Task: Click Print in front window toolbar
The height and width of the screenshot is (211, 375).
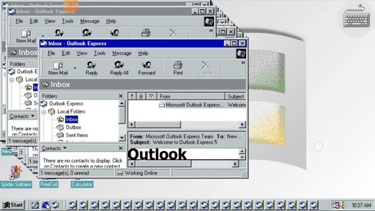Action: tap(178, 68)
